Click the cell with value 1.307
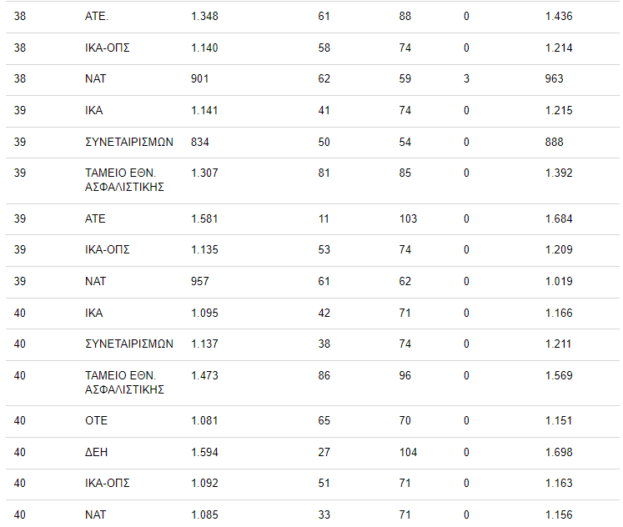The height and width of the screenshot is (527, 623). click(x=204, y=173)
